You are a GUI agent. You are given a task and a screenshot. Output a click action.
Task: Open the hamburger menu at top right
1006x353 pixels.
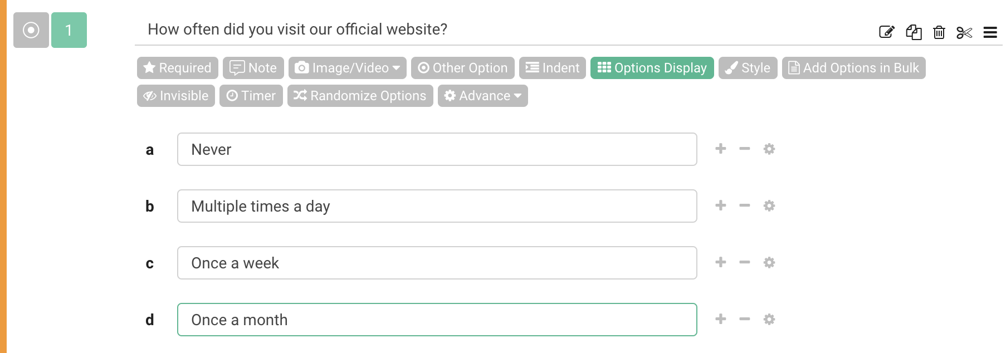(x=990, y=32)
